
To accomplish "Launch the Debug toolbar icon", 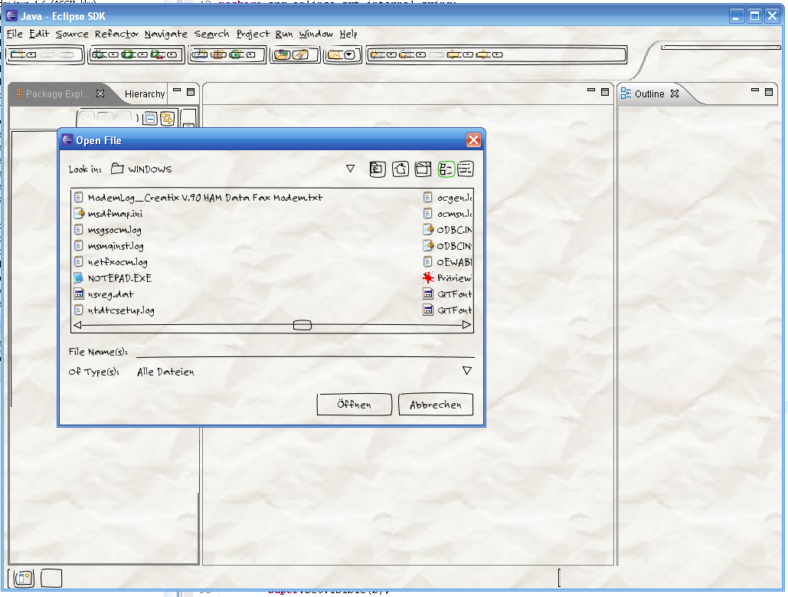I will (99, 54).
